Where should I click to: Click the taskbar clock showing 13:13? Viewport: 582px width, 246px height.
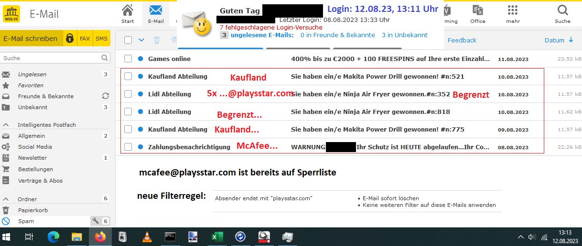564,236
